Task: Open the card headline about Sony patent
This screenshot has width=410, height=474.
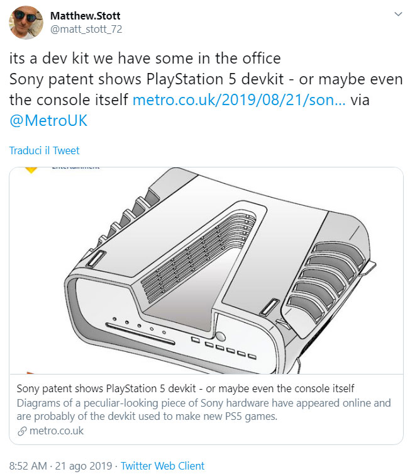Action: pyautogui.click(x=186, y=388)
